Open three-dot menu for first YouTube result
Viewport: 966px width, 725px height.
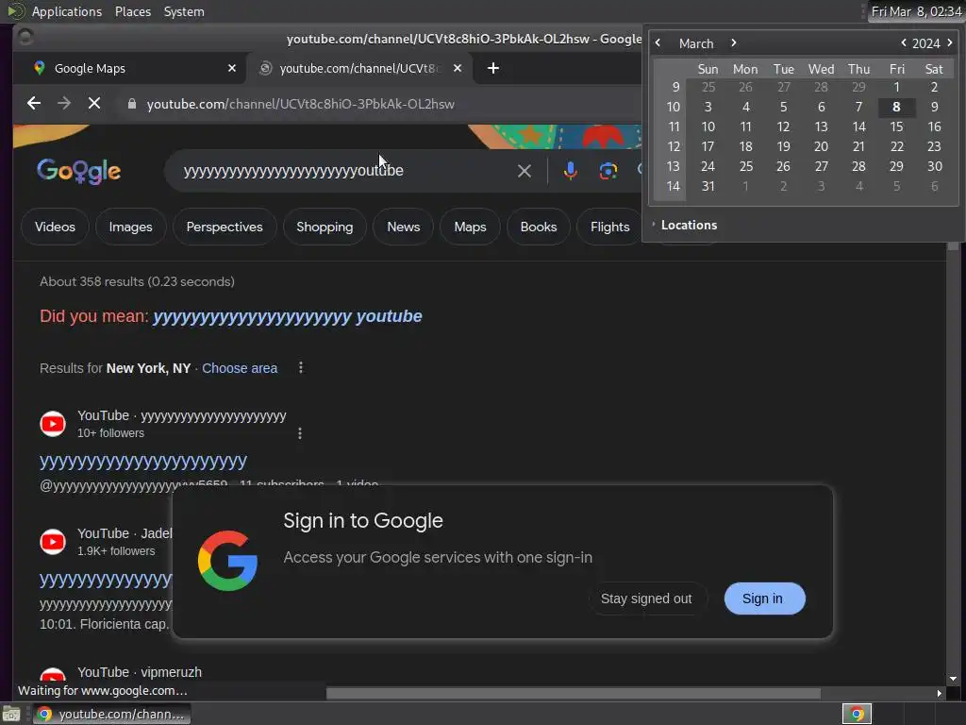click(x=300, y=433)
